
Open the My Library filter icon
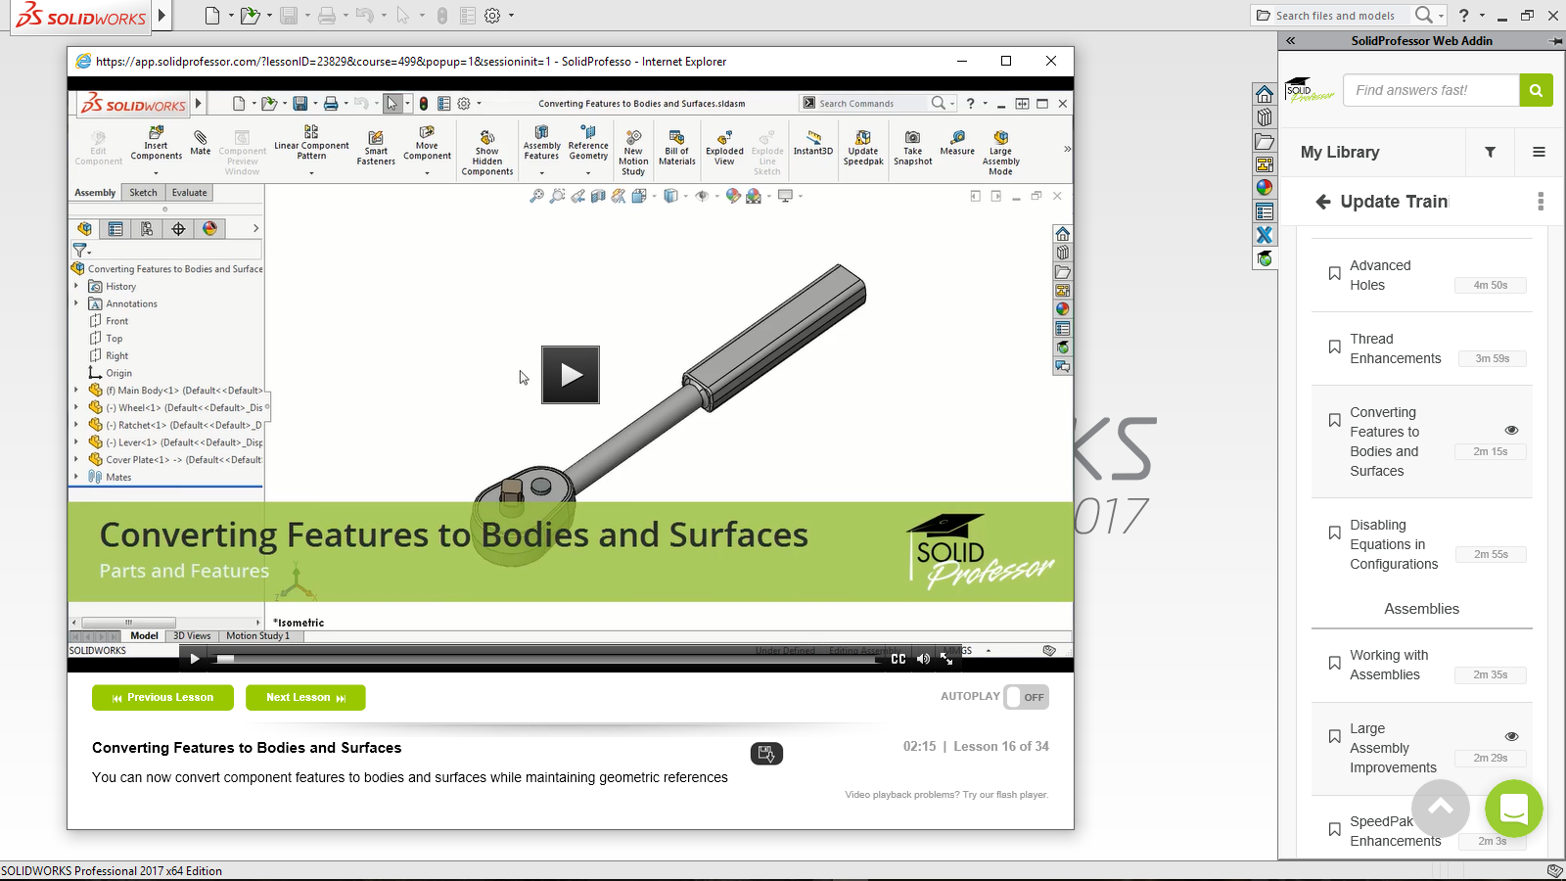1490,153
